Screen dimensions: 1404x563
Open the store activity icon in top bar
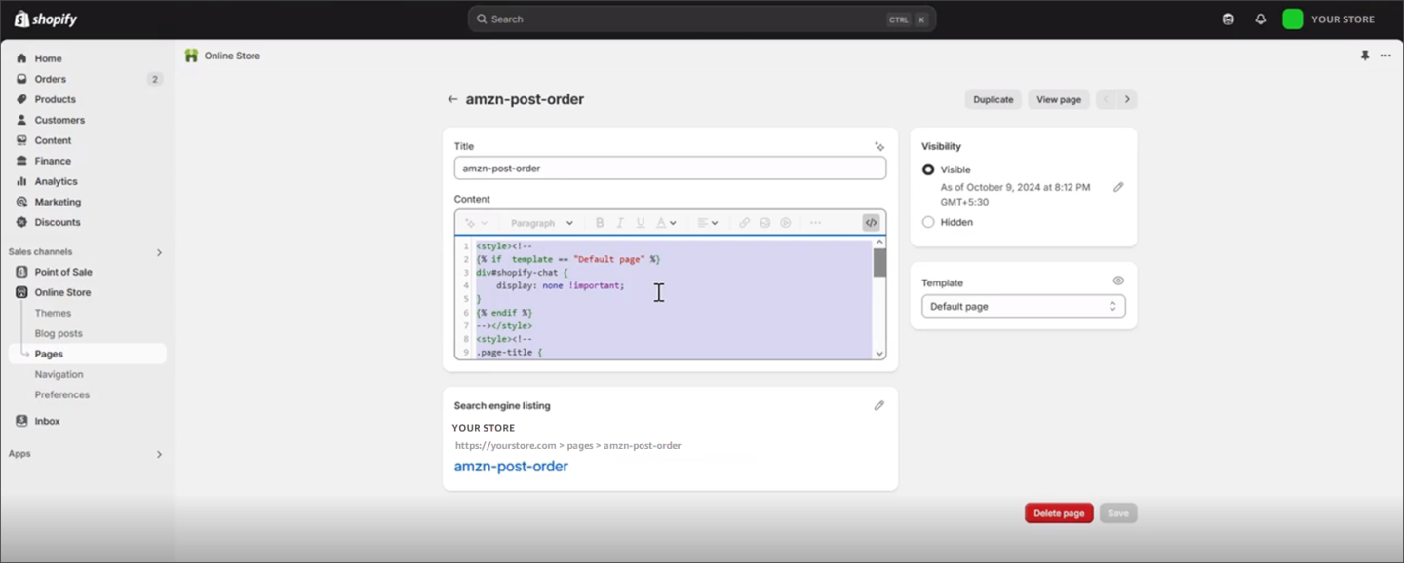coord(1228,19)
